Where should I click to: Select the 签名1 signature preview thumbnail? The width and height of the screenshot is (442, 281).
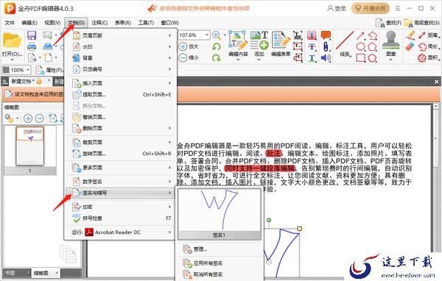pyautogui.click(x=220, y=214)
